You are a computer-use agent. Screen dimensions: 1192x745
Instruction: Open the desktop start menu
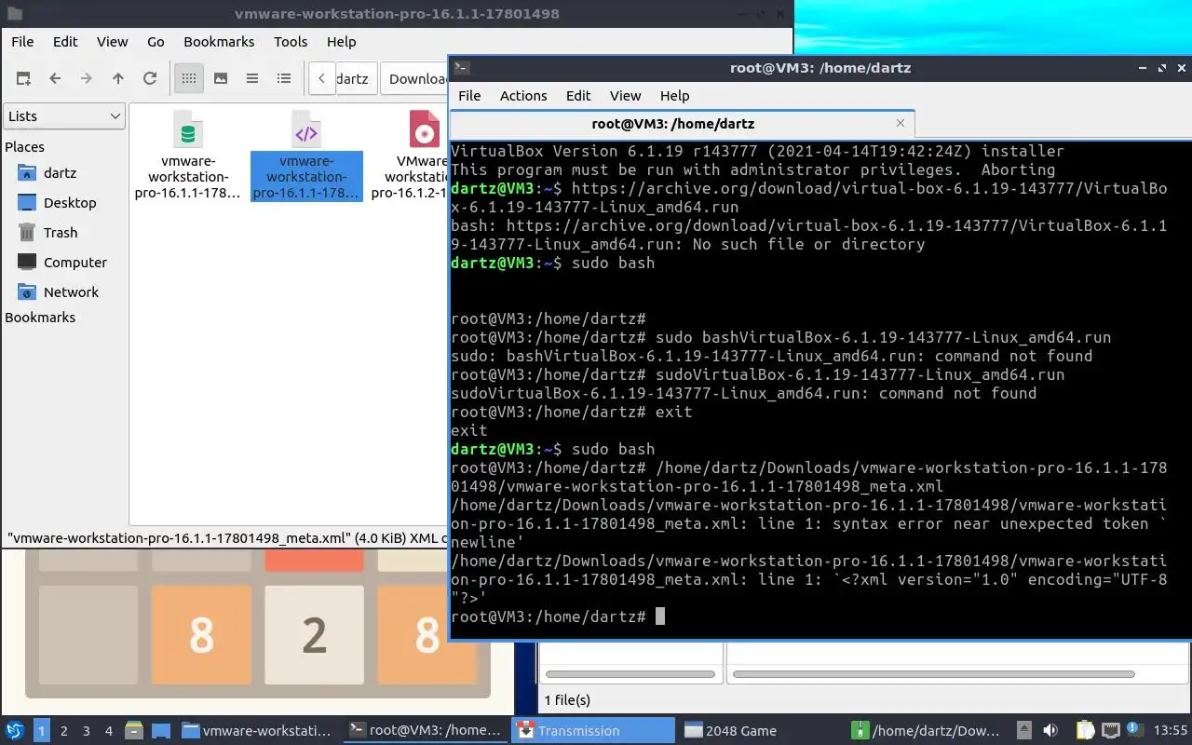[15, 731]
